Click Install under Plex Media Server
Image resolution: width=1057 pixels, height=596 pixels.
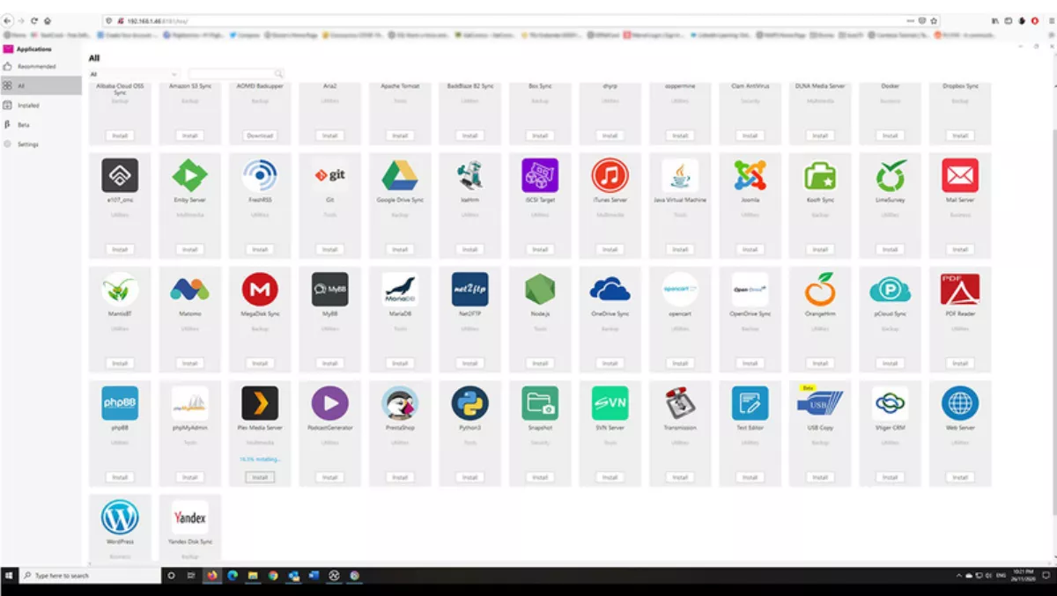coord(260,477)
